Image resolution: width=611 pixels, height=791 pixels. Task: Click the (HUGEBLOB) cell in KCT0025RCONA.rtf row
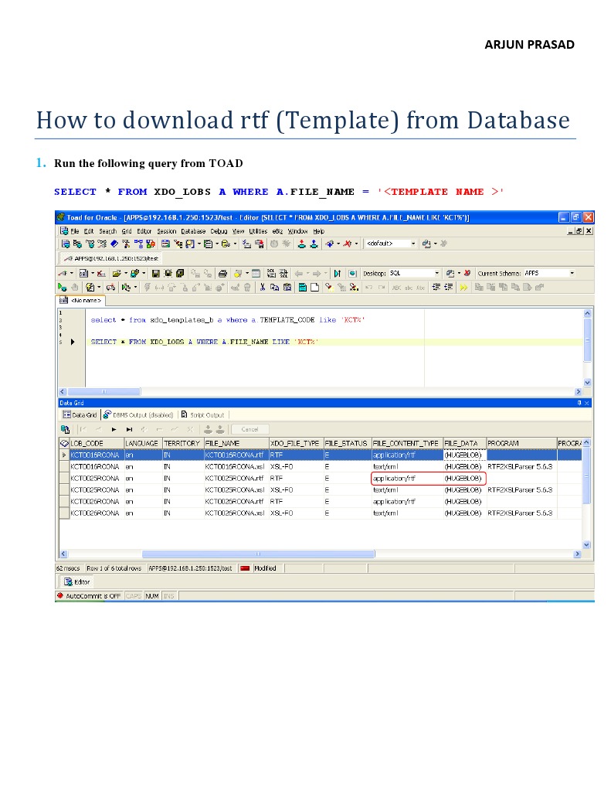[x=463, y=478]
